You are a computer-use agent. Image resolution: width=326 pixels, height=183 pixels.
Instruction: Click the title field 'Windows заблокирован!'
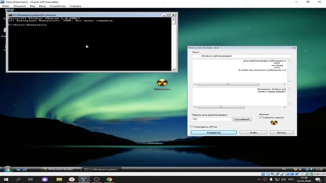point(241,56)
